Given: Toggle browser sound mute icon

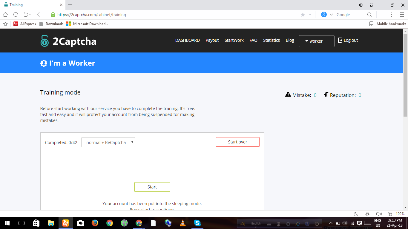Looking at the screenshot, I should coord(379,214).
